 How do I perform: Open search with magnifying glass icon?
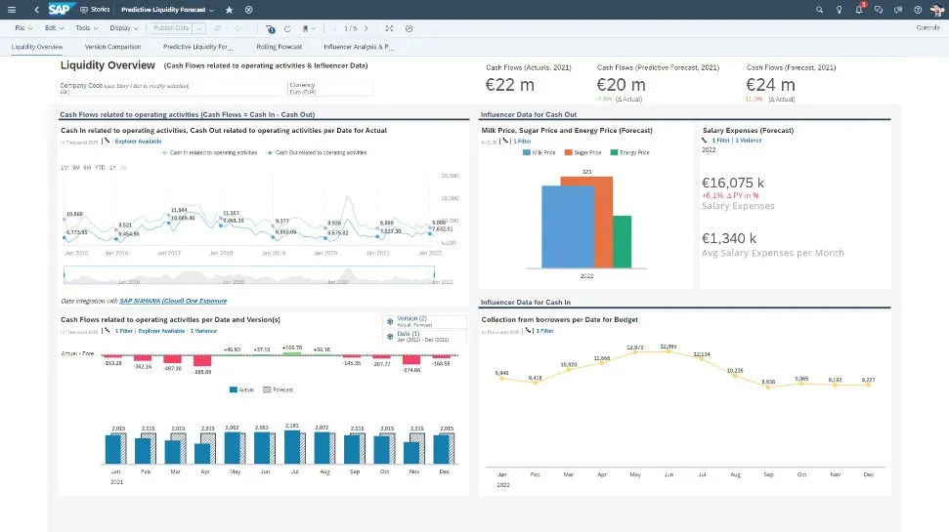click(819, 9)
